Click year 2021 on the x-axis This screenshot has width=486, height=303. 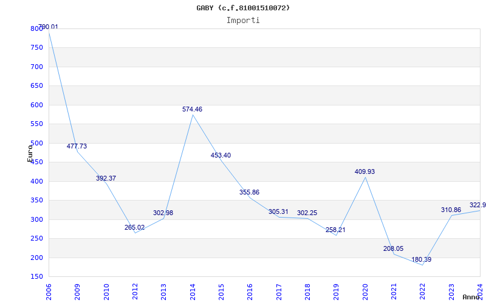[394, 292]
